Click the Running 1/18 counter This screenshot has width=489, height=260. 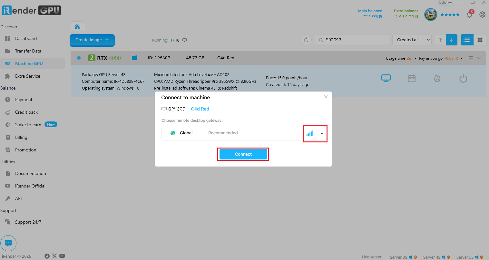pos(169,40)
